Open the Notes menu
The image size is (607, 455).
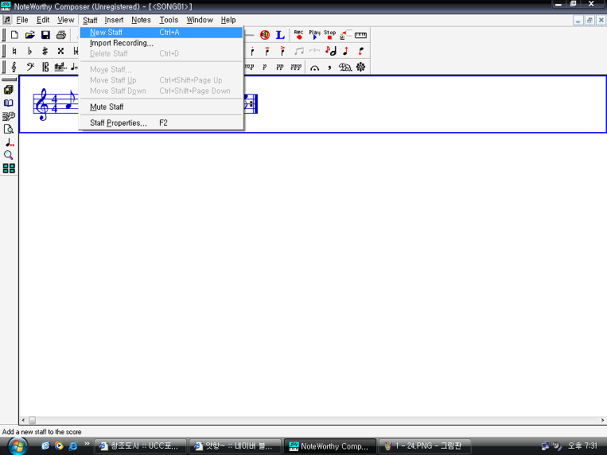(x=141, y=20)
